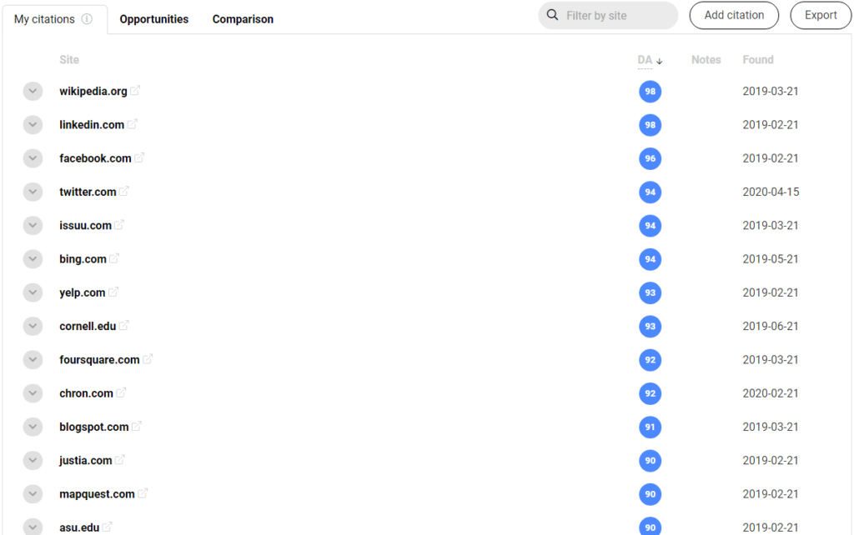Screen dimensions: 854x535
Task: Open cornell.edu external link icon
Action: (124, 325)
